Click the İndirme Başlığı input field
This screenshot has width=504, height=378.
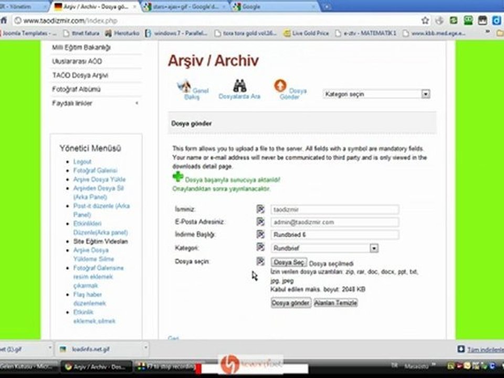coord(335,235)
